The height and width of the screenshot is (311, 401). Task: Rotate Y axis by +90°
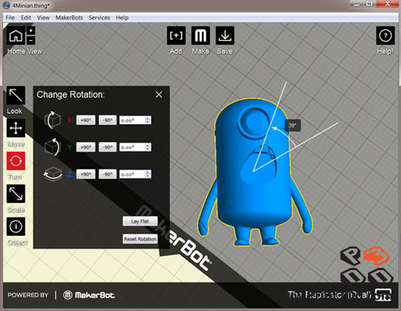(86, 147)
